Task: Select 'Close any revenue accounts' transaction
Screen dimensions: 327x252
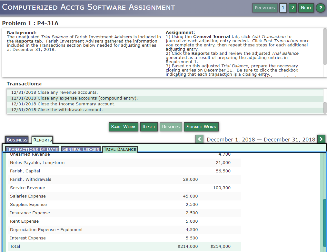Action: (x=165, y=92)
